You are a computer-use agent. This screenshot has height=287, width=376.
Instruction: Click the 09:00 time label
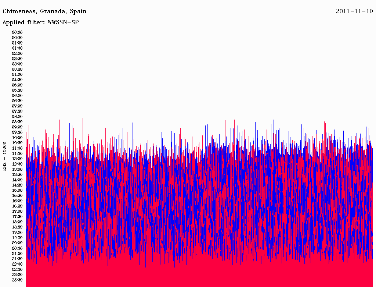[x=17, y=127]
